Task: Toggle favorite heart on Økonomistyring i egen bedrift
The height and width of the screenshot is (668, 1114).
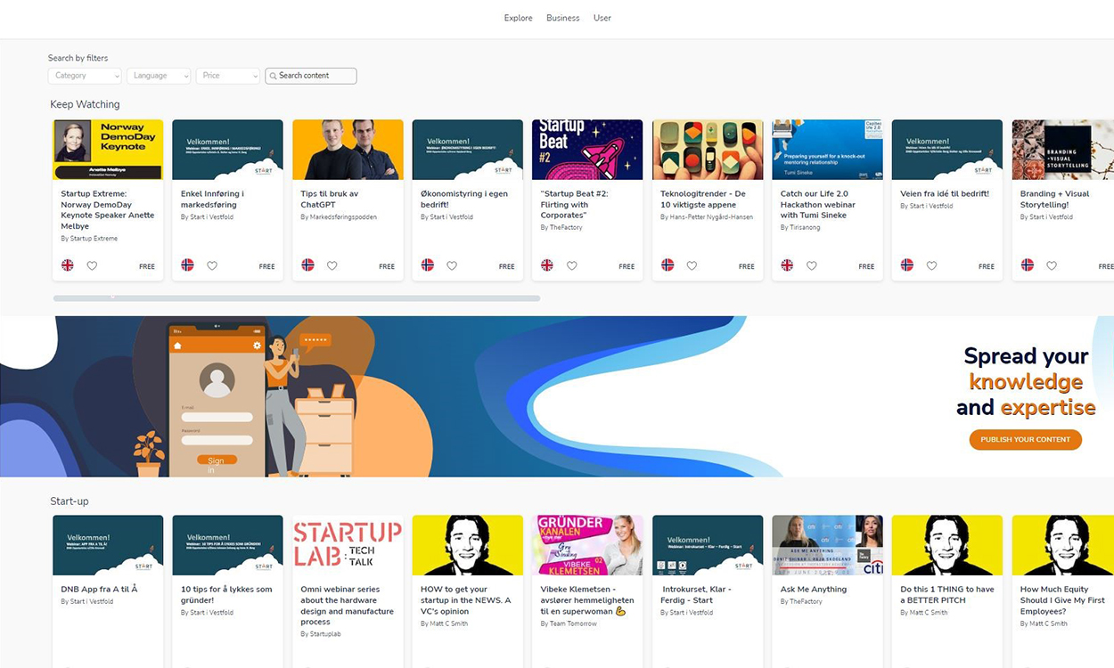Action: [x=452, y=265]
